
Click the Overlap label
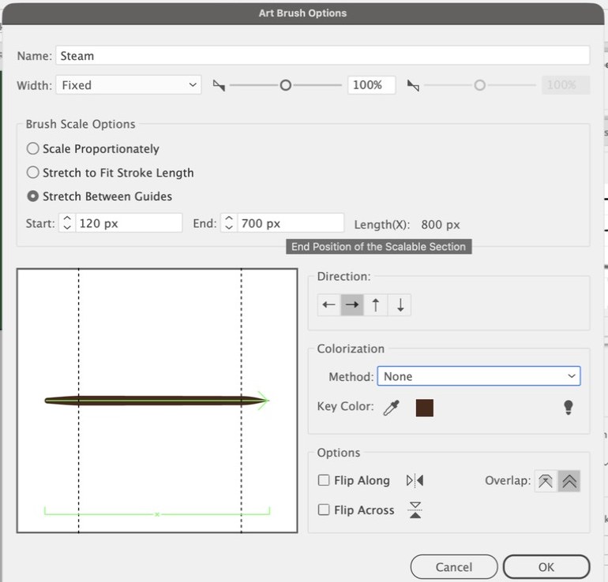[508, 480]
